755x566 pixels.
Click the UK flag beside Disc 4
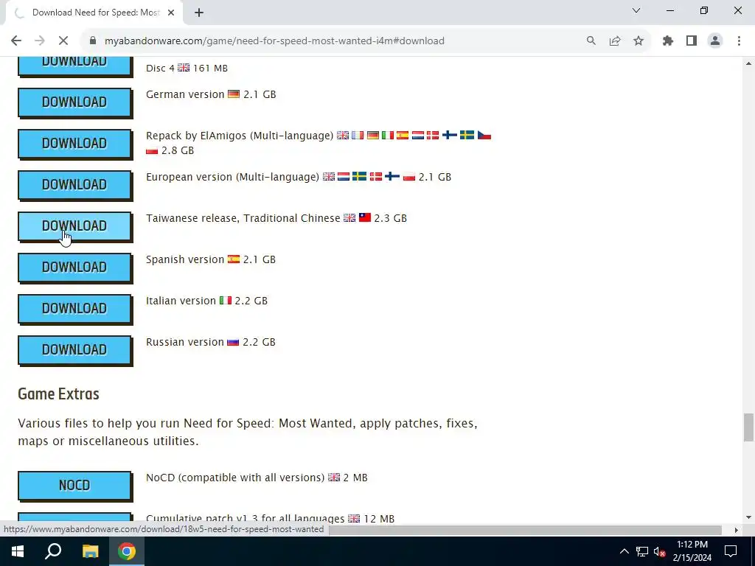pos(184,68)
